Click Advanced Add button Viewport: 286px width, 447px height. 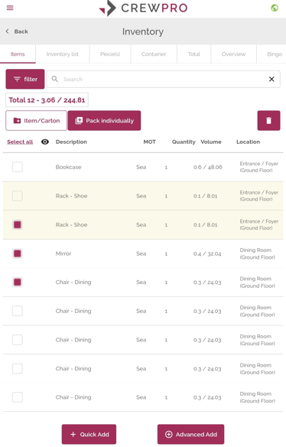coord(191,434)
